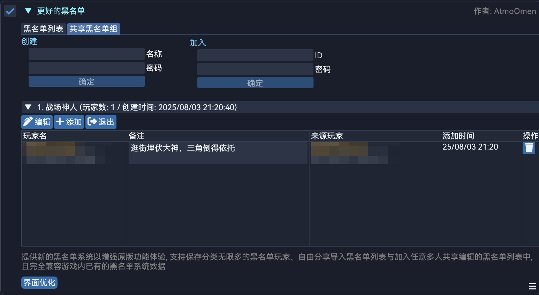Click the plus icon on the 添加 button

59,121
